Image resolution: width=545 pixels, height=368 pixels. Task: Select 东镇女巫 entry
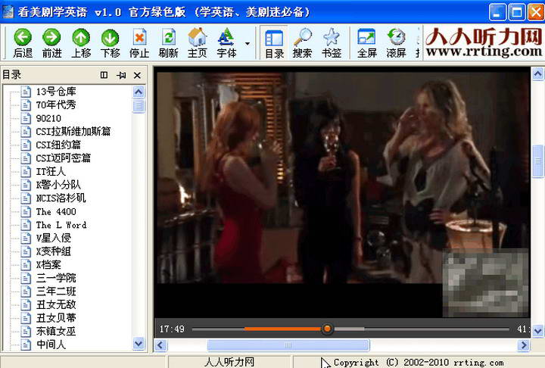point(56,331)
